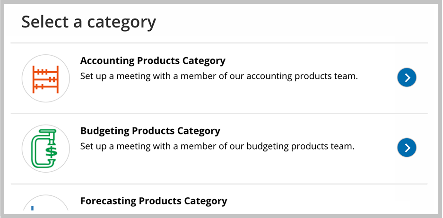Click the orange abacus accounting icon
Viewport: 443px width, 218px height.
[45, 79]
